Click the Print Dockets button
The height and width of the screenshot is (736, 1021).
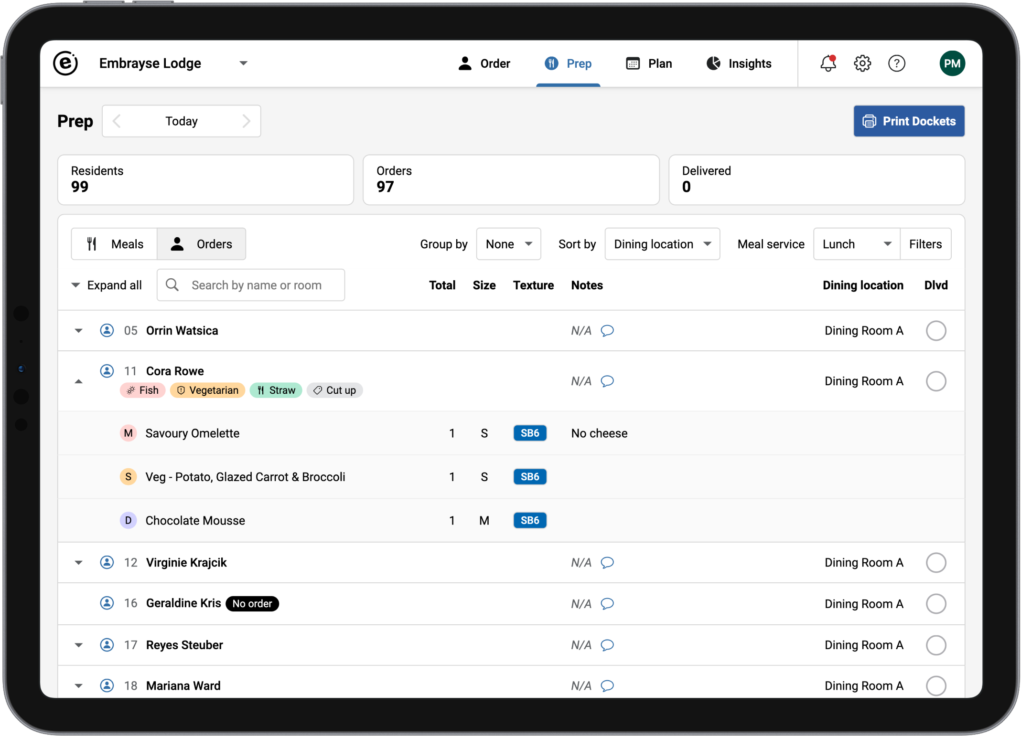pyautogui.click(x=909, y=121)
